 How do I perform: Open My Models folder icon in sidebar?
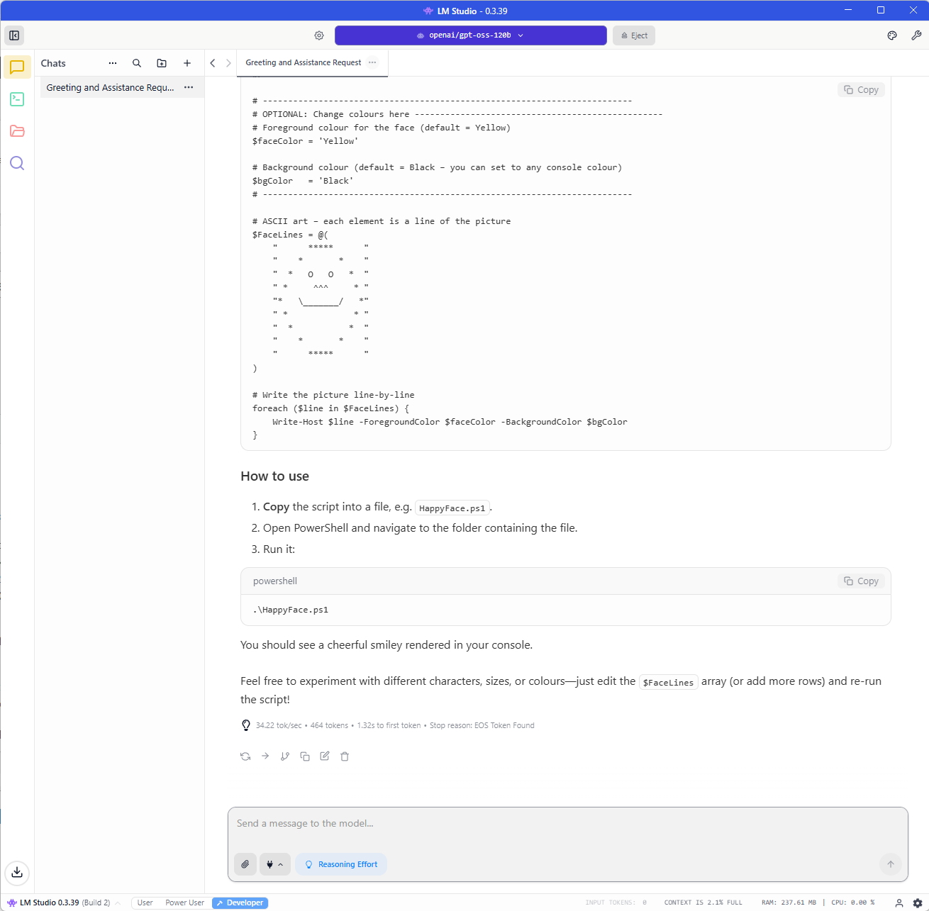tap(17, 131)
